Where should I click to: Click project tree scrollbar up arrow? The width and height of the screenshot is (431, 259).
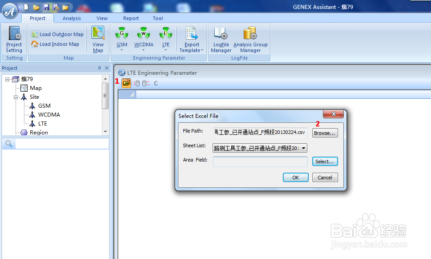tap(105, 79)
